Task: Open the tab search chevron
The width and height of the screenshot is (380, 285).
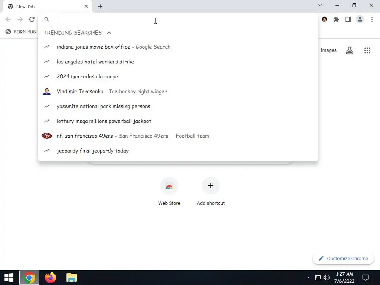Action: coord(320,5)
